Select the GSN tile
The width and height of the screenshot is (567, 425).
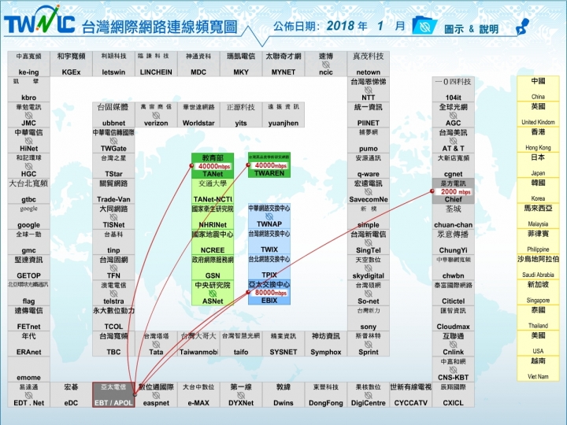(x=213, y=268)
